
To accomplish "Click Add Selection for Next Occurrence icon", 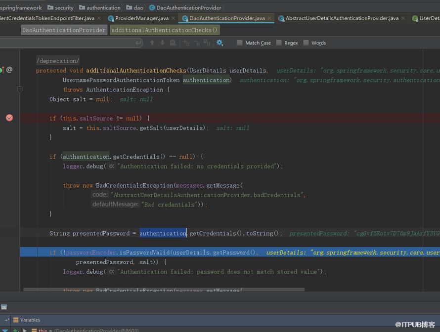I will click(x=186, y=42).
